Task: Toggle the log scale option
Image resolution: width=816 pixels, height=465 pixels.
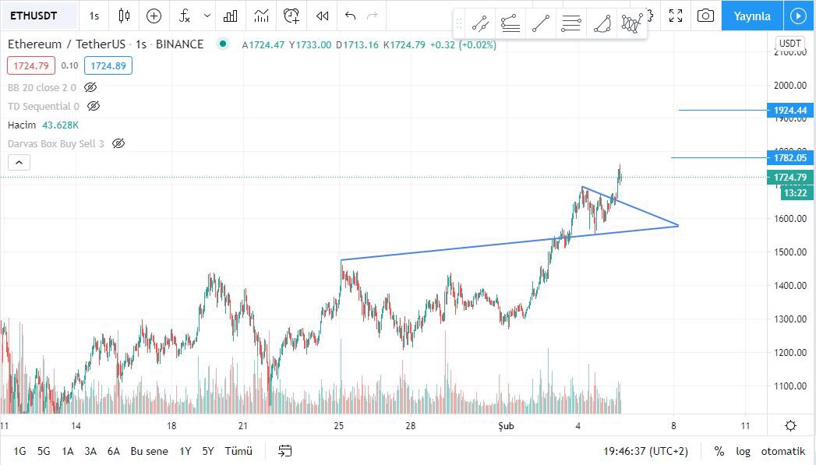Action: tap(744, 451)
